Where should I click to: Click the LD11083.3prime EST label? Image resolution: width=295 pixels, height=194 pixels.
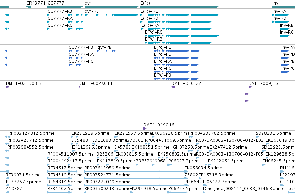110,140
